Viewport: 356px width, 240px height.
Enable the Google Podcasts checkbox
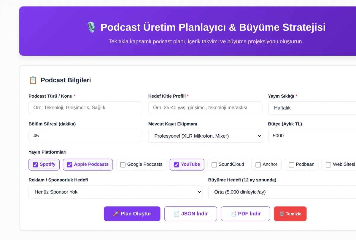tap(123, 165)
